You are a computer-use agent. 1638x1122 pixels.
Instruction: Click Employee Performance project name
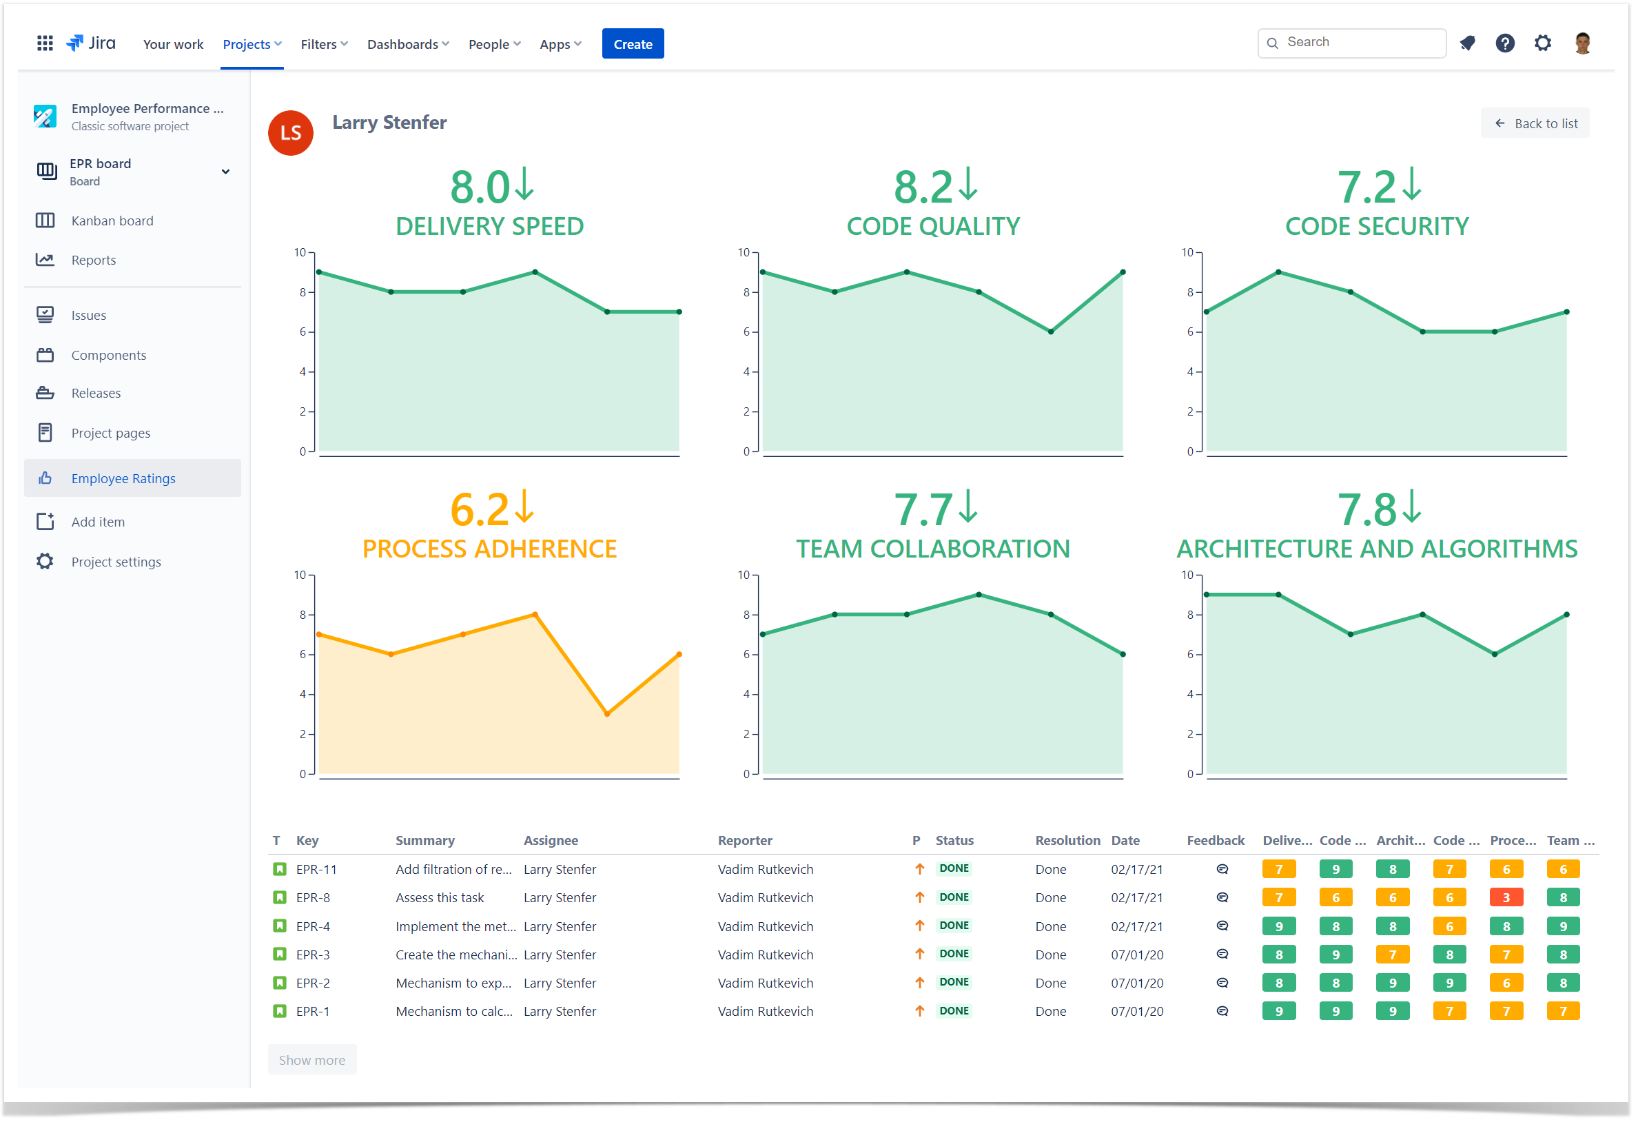(148, 108)
